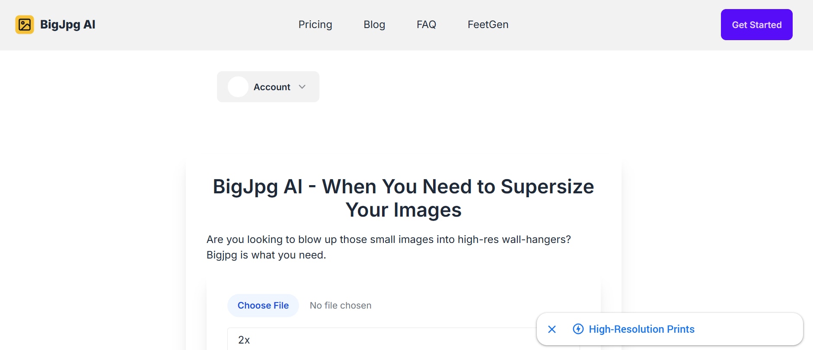Open the Pricing page
This screenshot has height=350, width=813.
click(x=315, y=25)
